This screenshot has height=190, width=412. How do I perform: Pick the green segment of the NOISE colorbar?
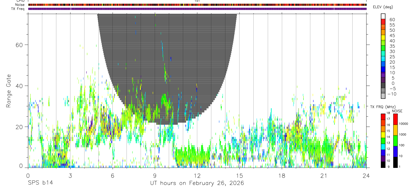click(x=395, y=141)
